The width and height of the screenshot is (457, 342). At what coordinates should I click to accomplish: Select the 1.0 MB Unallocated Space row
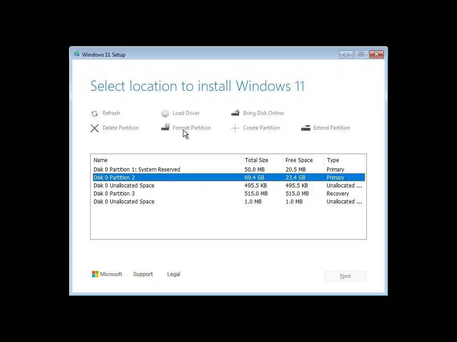(x=229, y=202)
